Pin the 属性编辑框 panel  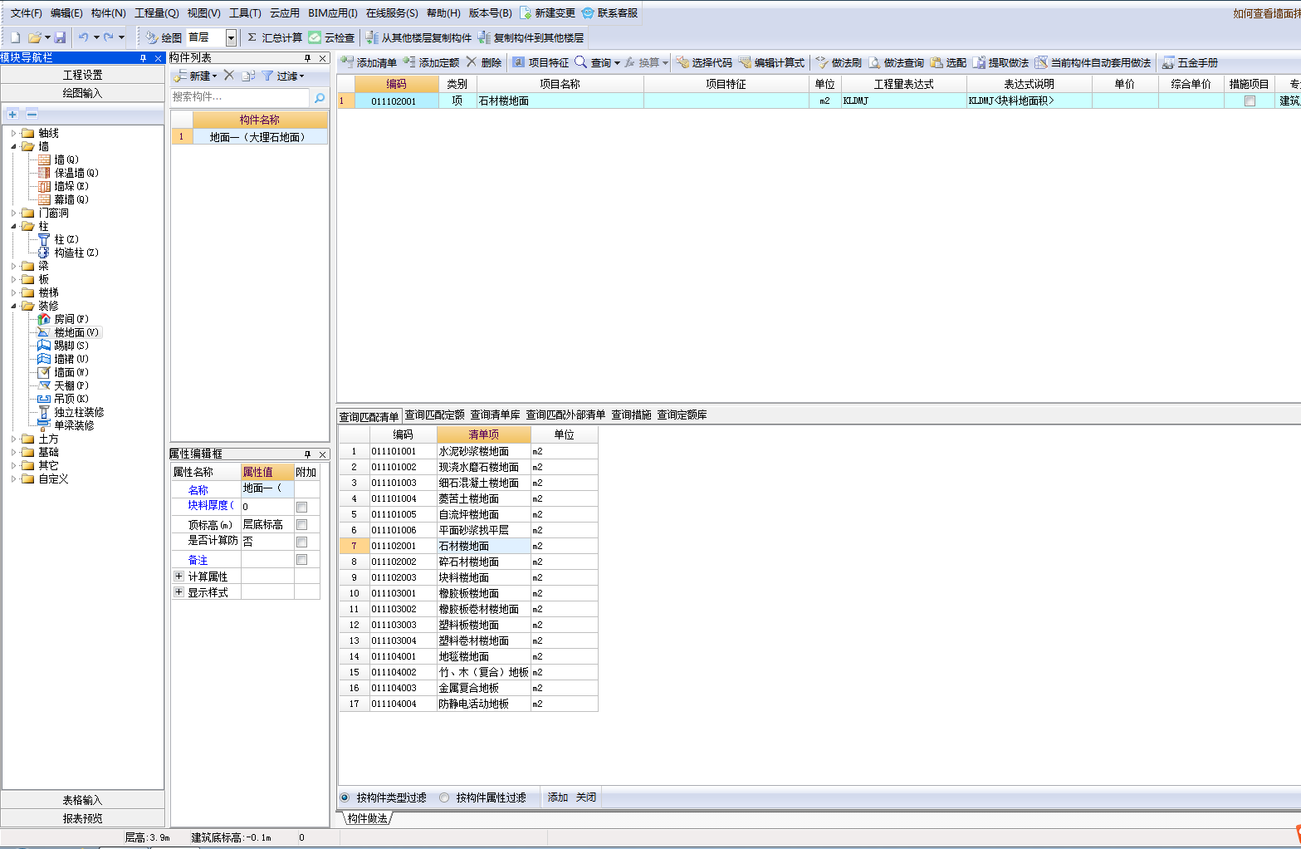pyautogui.click(x=308, y=454)
